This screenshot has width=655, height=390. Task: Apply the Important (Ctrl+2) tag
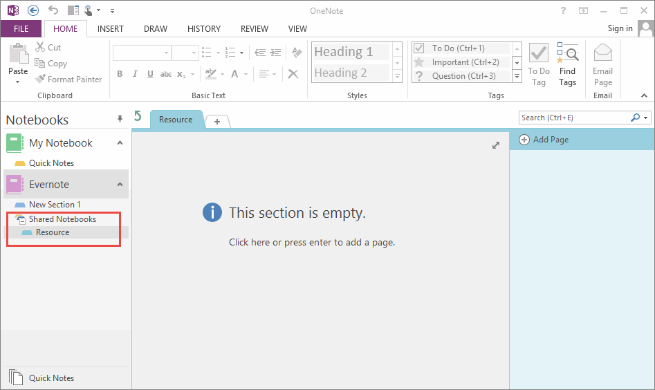(461, 62)
